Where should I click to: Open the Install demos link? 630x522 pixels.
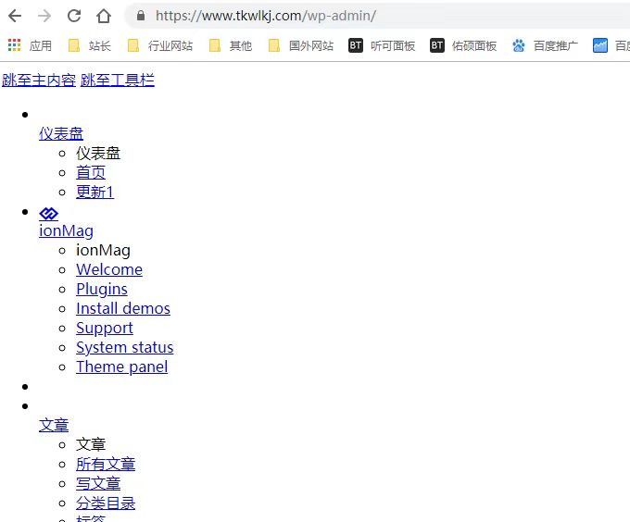pos(122,308)
